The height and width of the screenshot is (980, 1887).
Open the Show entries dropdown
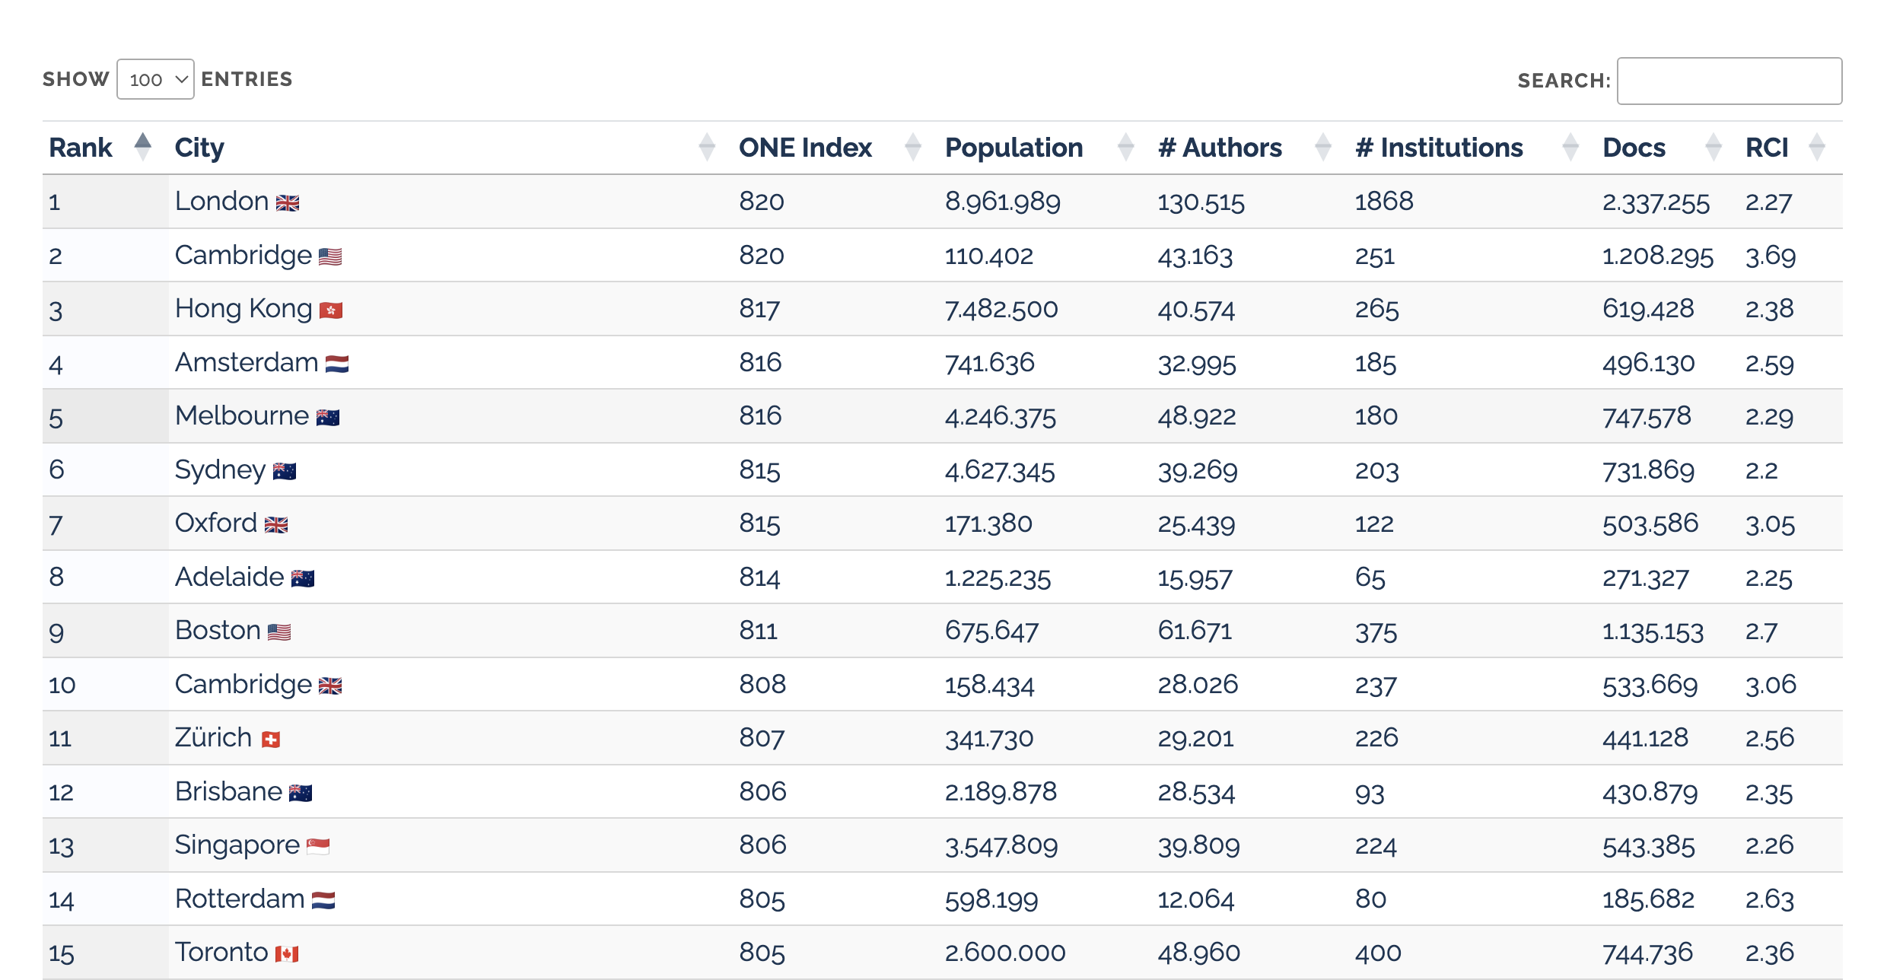(155, 79)
